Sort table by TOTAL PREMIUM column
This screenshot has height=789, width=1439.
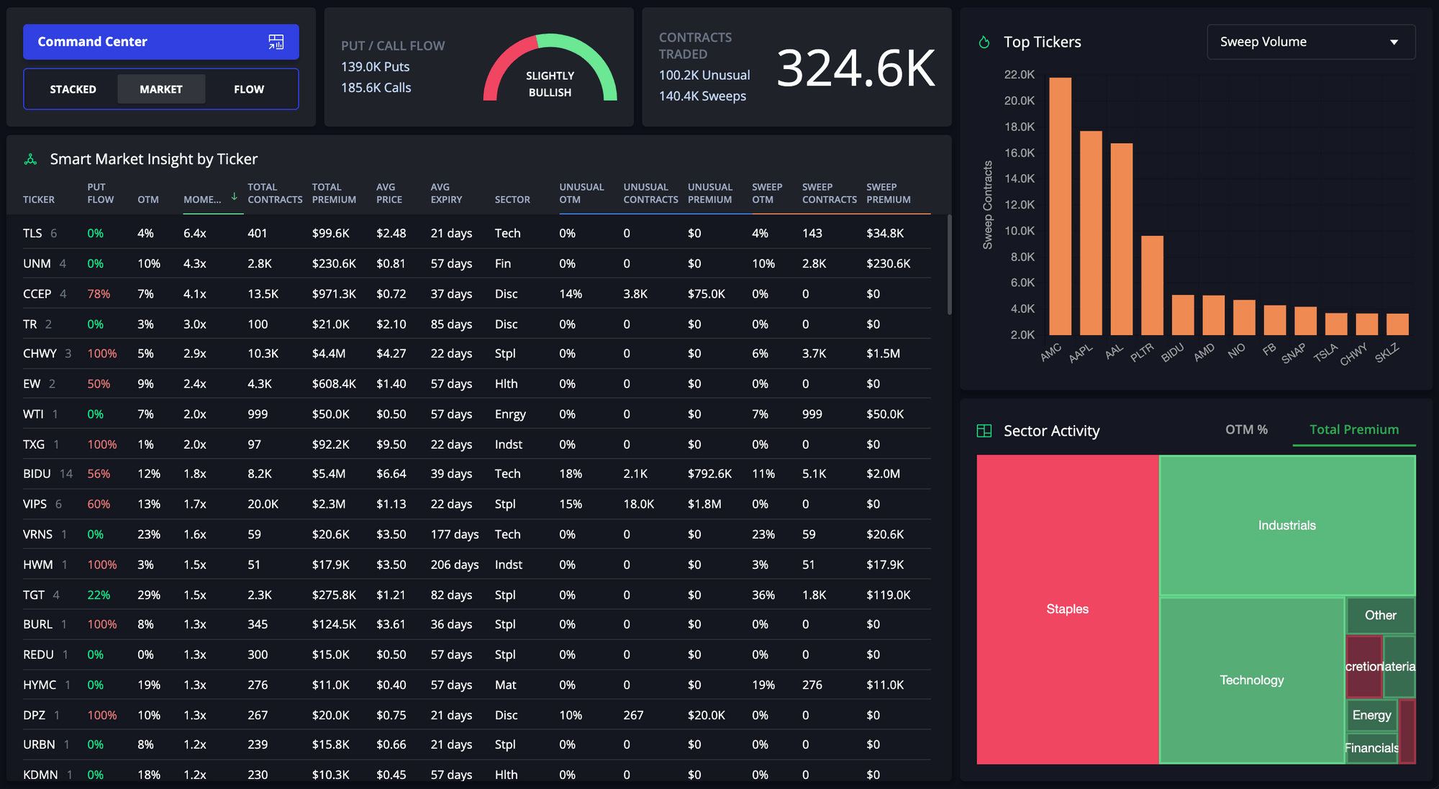pyautogui.click(x=334, y=193)
